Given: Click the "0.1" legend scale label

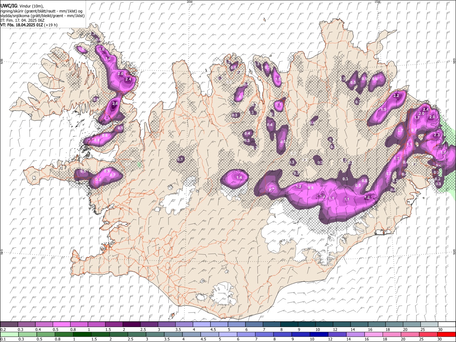Looking at the screenshot, I should 3,340.
